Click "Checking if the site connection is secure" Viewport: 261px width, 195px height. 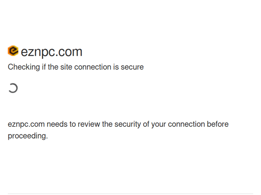(x=76, y=67)
